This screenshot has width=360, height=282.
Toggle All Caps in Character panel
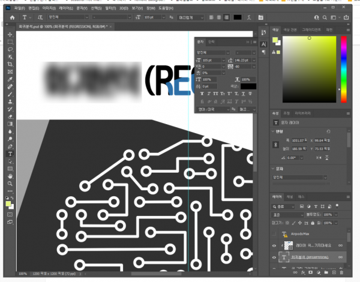click(215, 94)
